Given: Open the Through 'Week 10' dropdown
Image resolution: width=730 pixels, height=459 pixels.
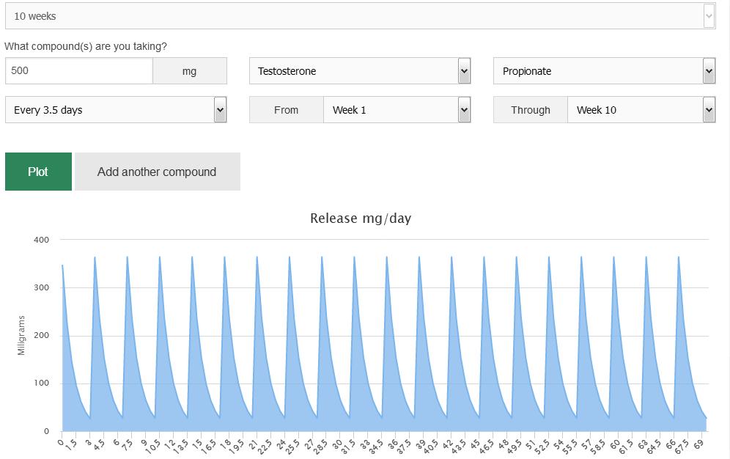Looking at the screenshot, I should [x=641, y=110].
